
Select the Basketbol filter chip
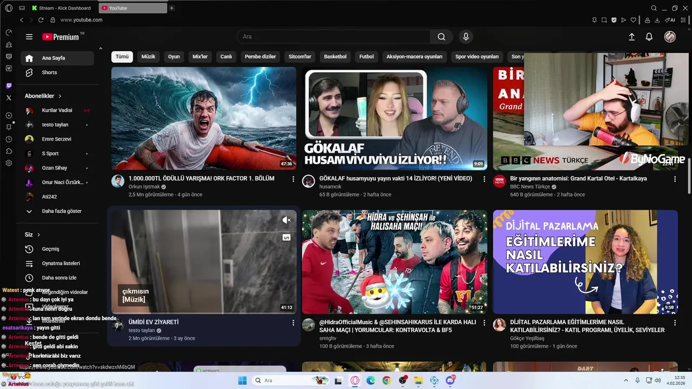(x=335, y=57)
